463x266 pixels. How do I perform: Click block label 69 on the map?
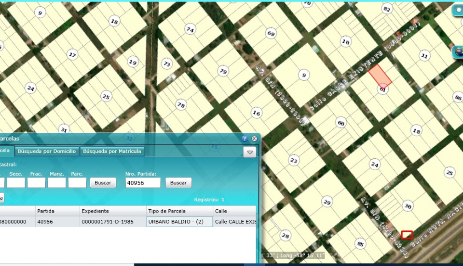pos(271,33)
